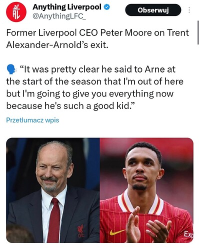The height and width of the screenshot is (250, 199).
Task: Click the 'Alexander-Arnold's exit' text line
Action: click(57, 45)
